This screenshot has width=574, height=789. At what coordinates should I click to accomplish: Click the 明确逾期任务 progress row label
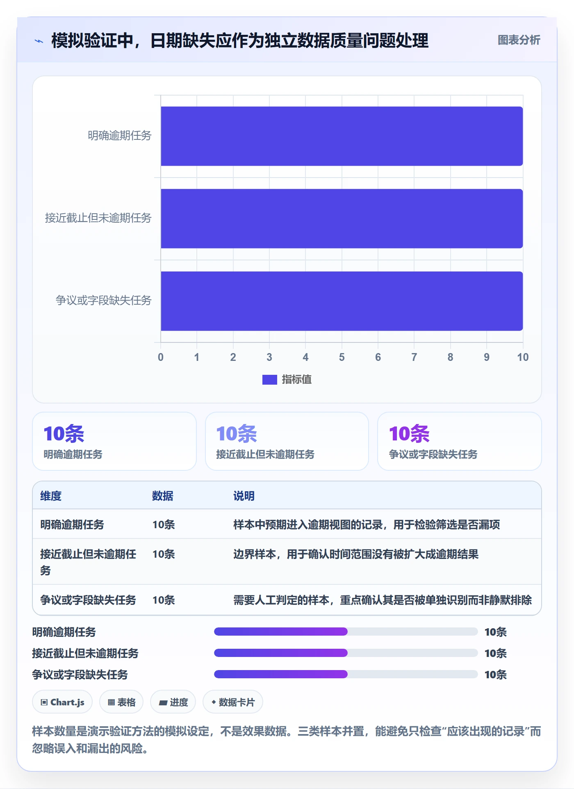(64, 632)
